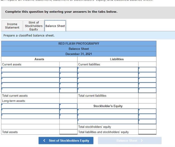Image resolution: width=175 pixels, height=147 pixels.
Task: Click second long-term assets amount field
Action: coord(68,111)
